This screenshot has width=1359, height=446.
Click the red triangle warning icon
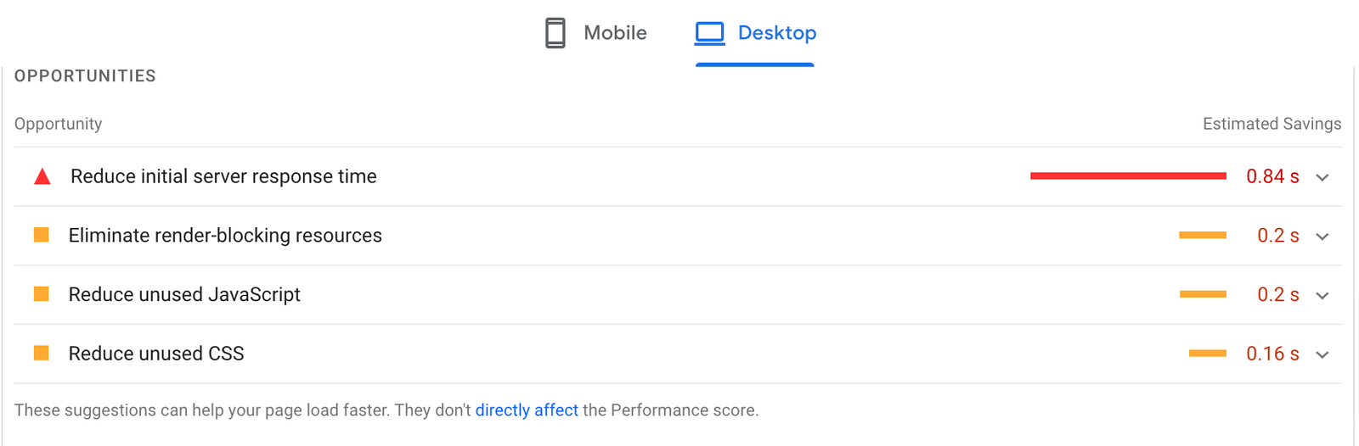[42, 176]
